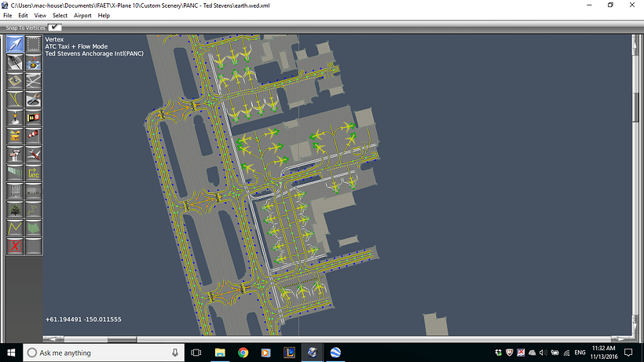Select the Taxi Sign tool
Image resolution: width=644 pixels, height=362 pixels.
[33, 118]
